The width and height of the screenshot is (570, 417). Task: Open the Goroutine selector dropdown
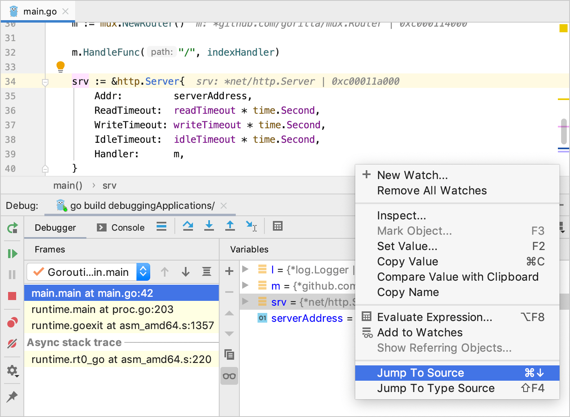(143, 272)
